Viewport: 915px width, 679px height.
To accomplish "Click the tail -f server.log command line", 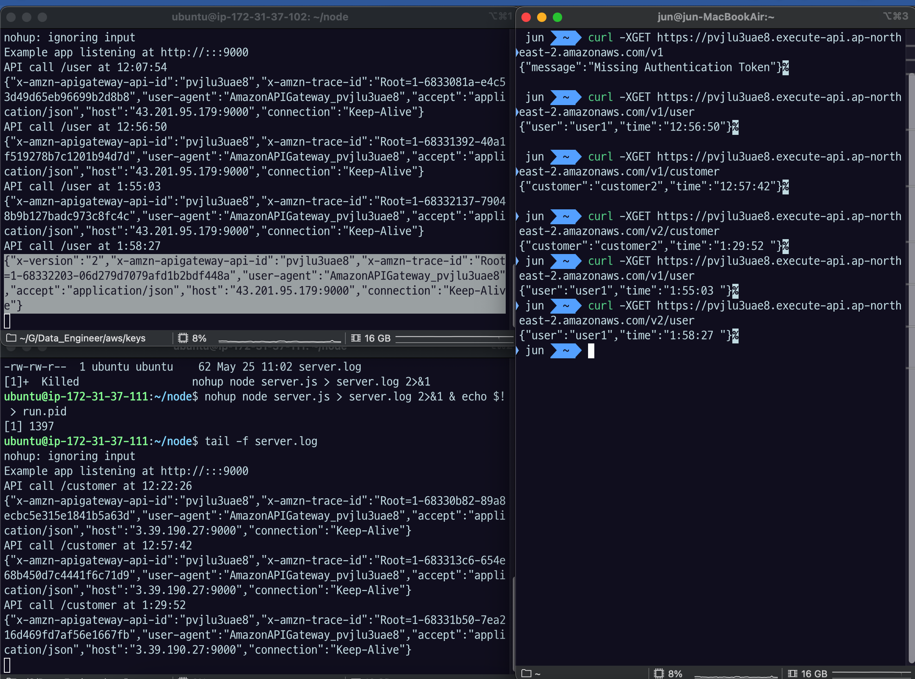I will click(x=261, y=441).
